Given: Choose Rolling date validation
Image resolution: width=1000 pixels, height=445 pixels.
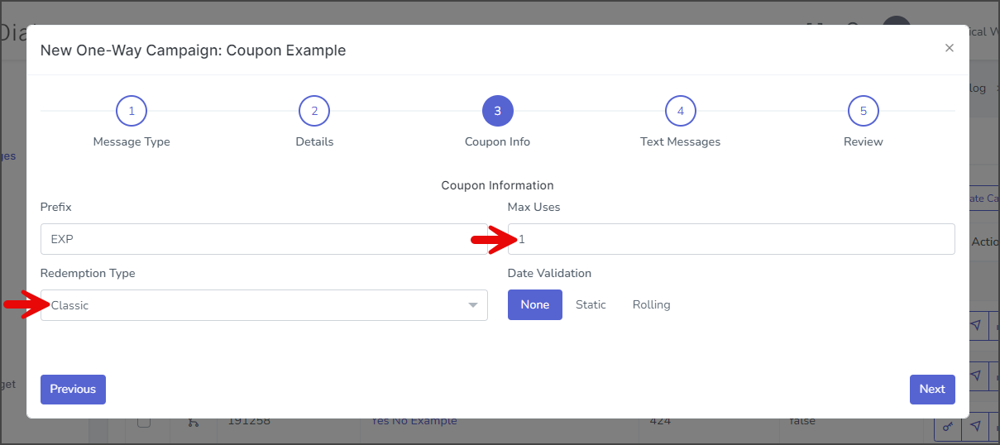Looking at the screenshot, I should pyautogui.click(x=651, y=304).
